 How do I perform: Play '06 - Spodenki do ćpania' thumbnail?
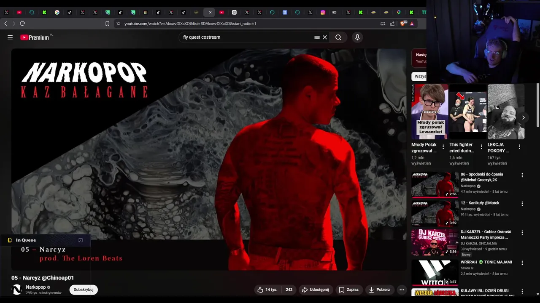(435, 185)
